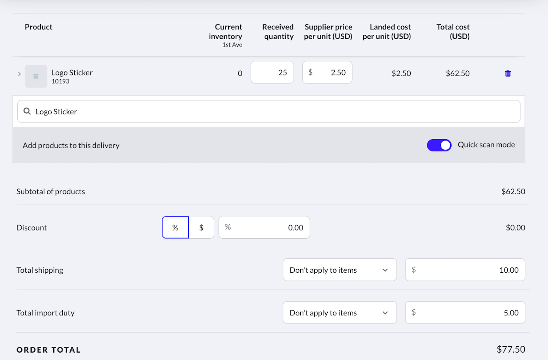Switch discount type to dollar amount
Image resolution: width=548 pixels, height=360 pixels.
tap(201, 228)
